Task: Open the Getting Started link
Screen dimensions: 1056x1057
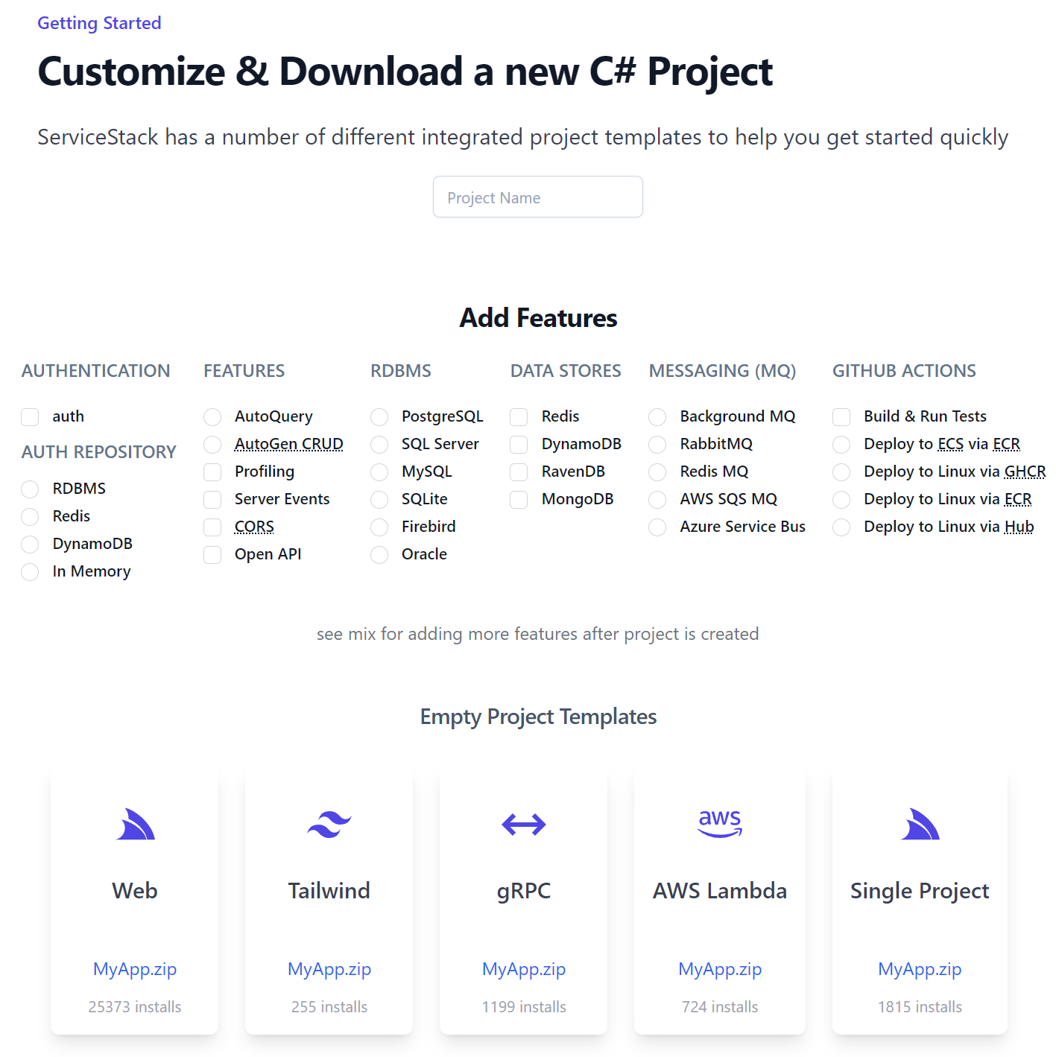Action: click(x=99, y=23)
